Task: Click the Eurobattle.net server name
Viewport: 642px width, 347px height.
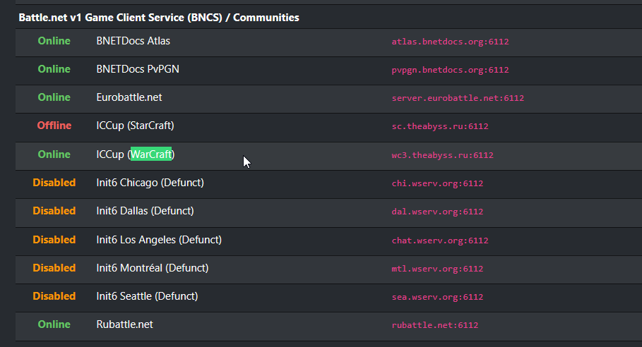Action: pos(129,97)
